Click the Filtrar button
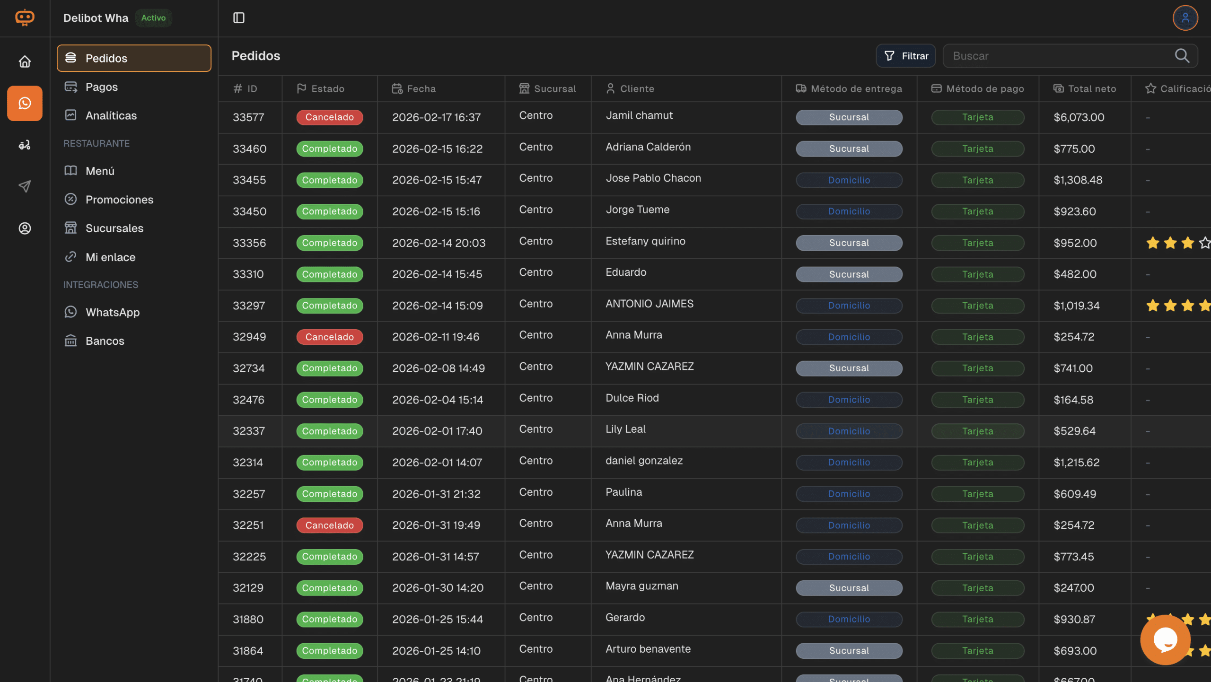This screenshot has height=682, width=1211. tap(905, 56)
